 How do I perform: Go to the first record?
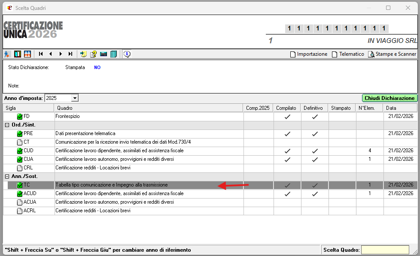click(x=41, y=54)
